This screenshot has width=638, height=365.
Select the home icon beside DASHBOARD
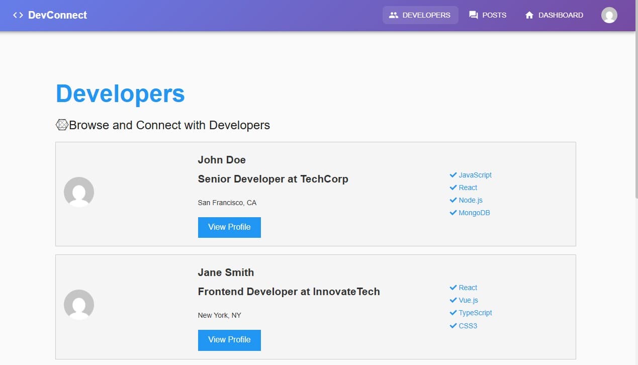click(x=529, y=15)
